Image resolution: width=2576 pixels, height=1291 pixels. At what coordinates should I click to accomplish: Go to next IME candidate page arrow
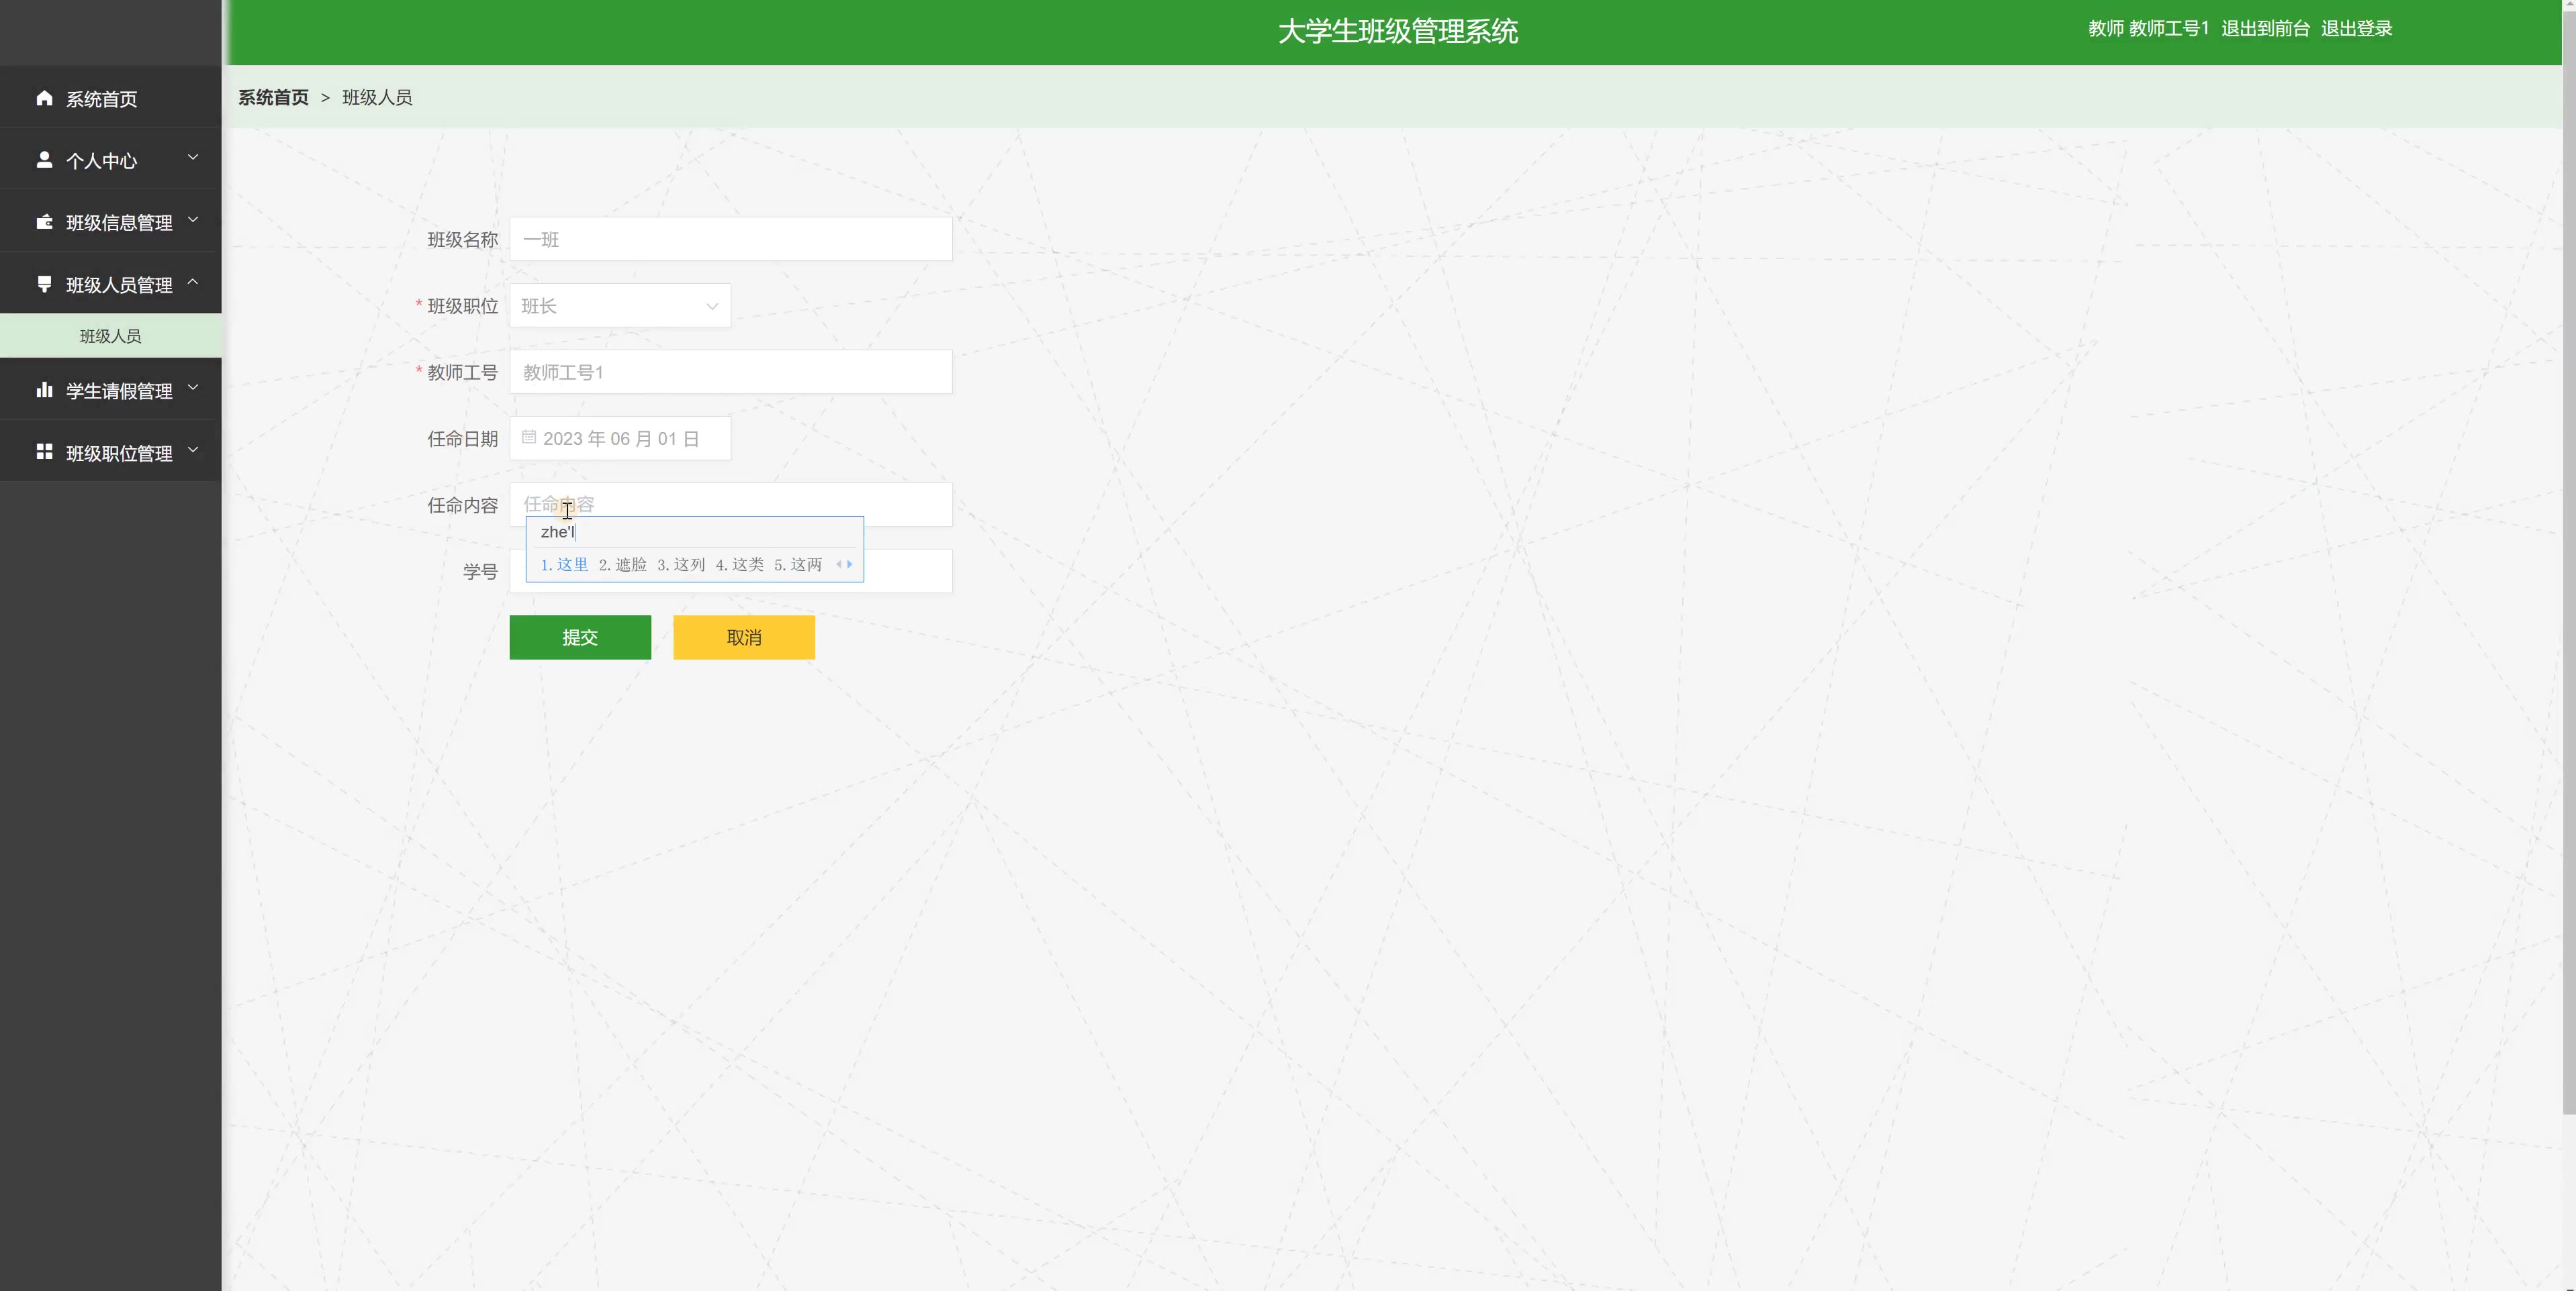point(850,564)
